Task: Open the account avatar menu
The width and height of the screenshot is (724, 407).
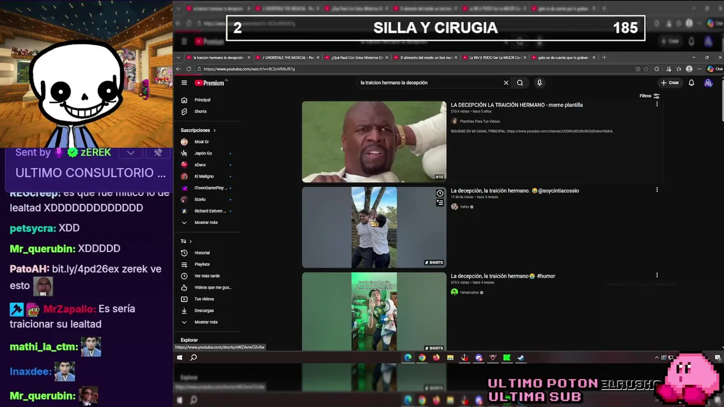Action: (x=708, y=83)
